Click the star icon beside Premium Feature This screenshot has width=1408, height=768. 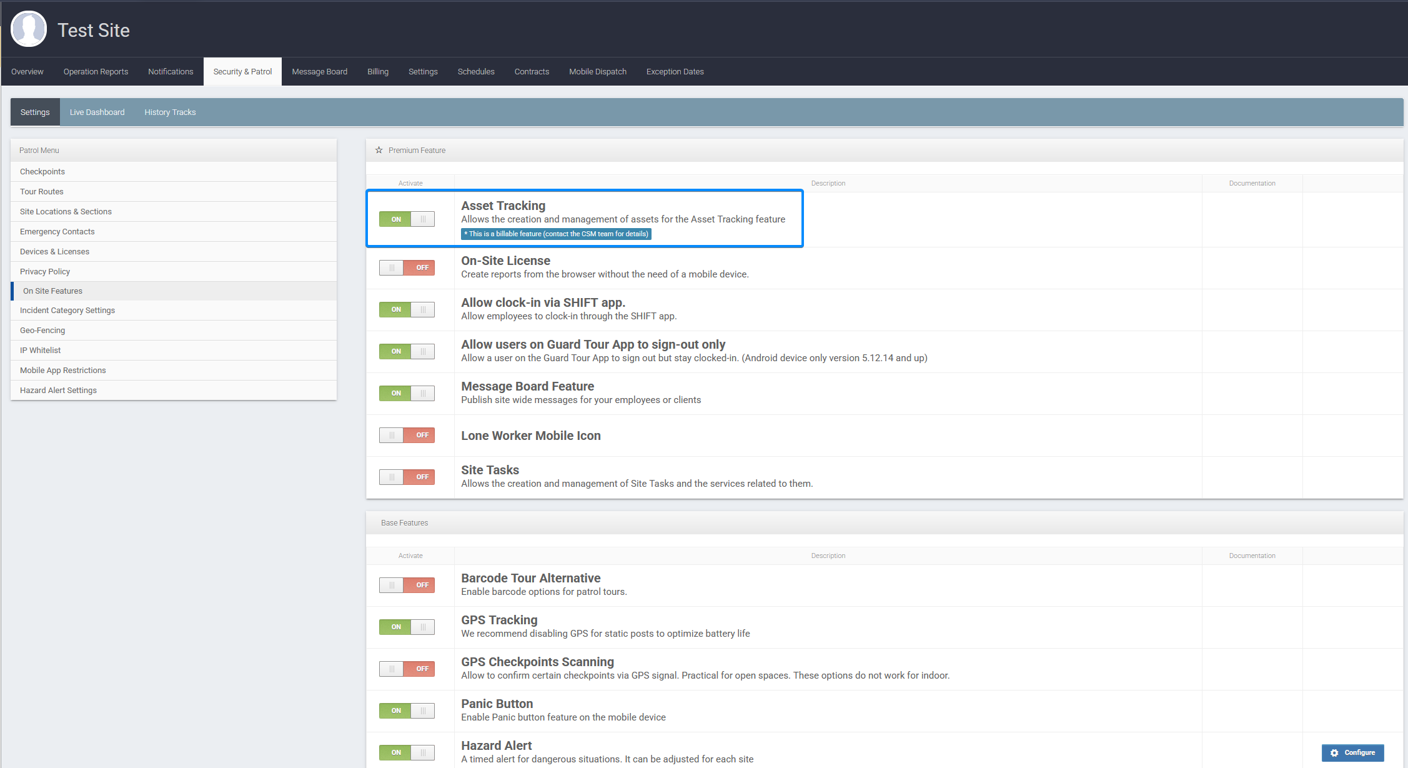point(379,150)
